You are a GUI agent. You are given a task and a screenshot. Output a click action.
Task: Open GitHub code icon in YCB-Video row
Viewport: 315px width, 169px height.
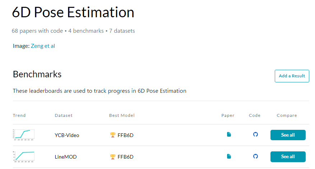tap(255, 135)
